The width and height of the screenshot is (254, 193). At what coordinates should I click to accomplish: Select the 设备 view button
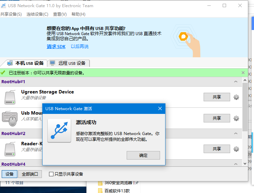[x=10, y=174]
